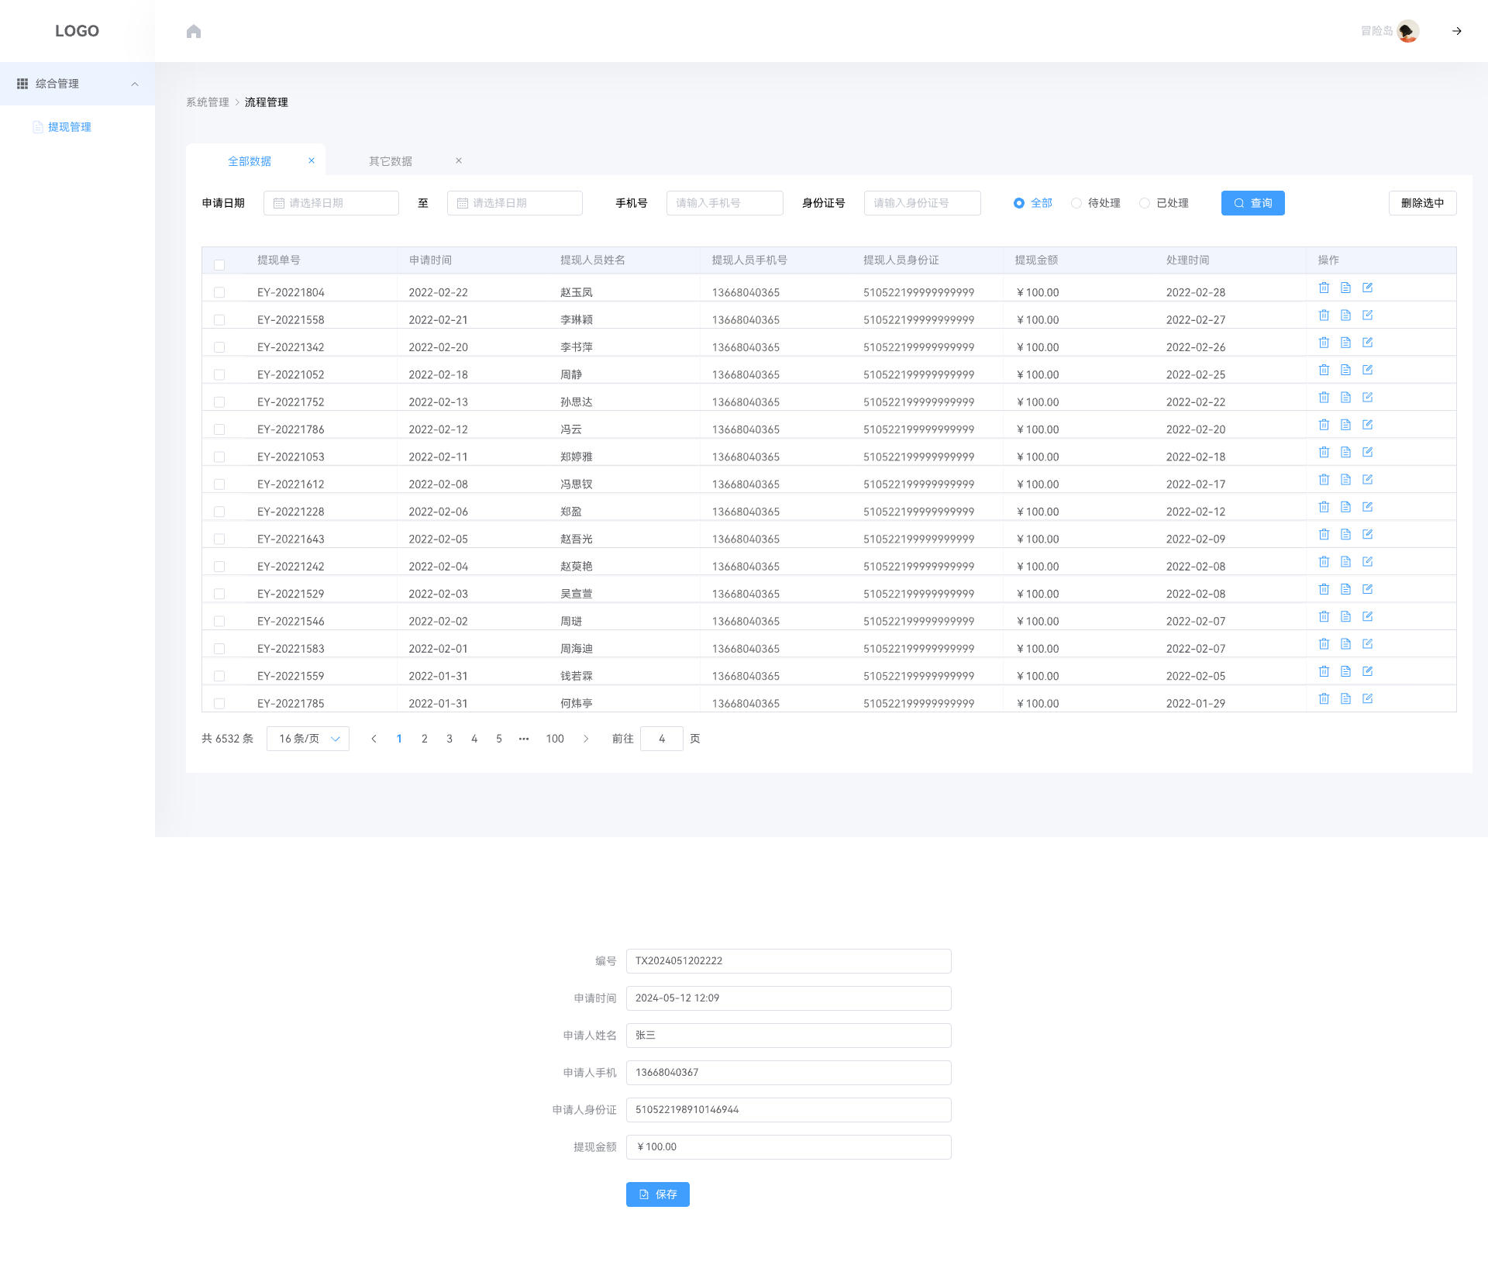Open the 16条/页 page size dropdown
The width and height of the screenshot is (1488, 1265).
pos(308,739)
